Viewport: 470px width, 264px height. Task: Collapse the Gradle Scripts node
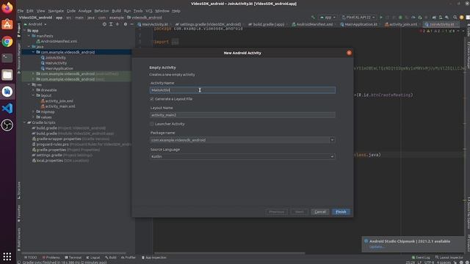[25, 122]
